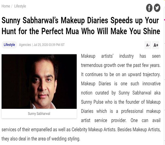Click "Makeup Diaries" in the headline
165x145 pixels.
(x=84, y=20)
